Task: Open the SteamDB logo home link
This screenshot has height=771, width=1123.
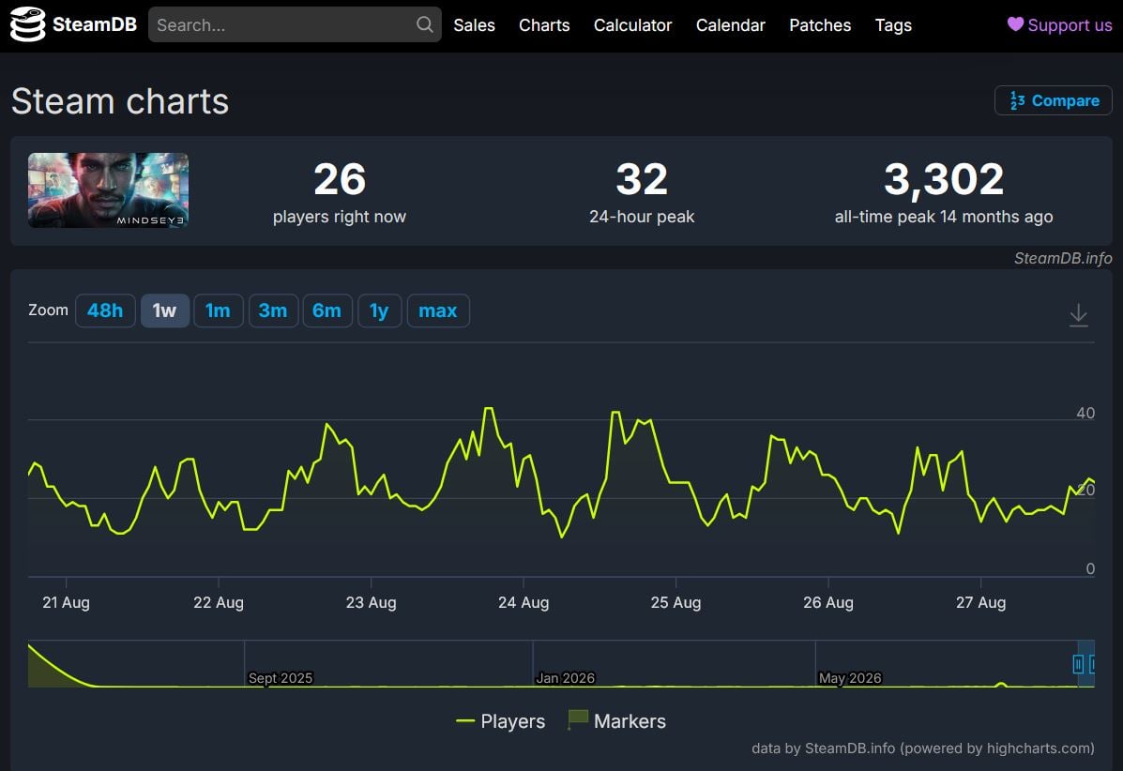Action: pyautogui.click(x=73, y=24)
